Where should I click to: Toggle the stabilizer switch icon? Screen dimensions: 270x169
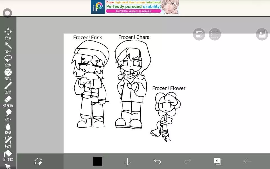pos(199,34)
